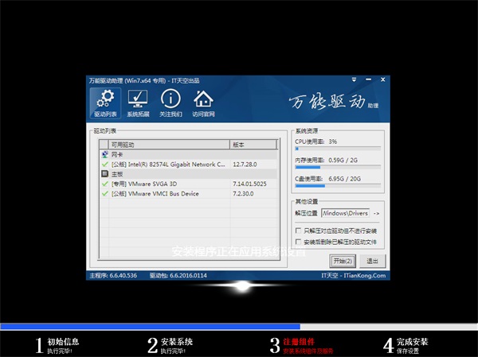Open the 系统拓展 monitor icon
The image size is (478, 357).
click(x=138, y=99)
